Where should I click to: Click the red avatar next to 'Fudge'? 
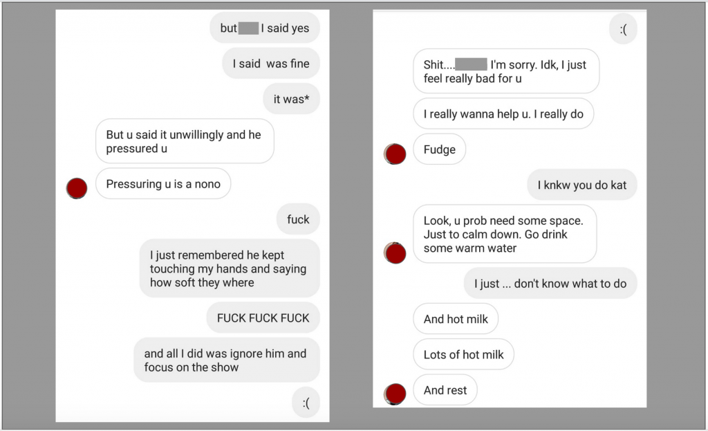point(395,154)
